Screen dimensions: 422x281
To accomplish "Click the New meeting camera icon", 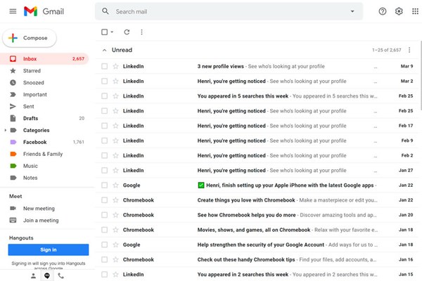I will click(13, 208).
